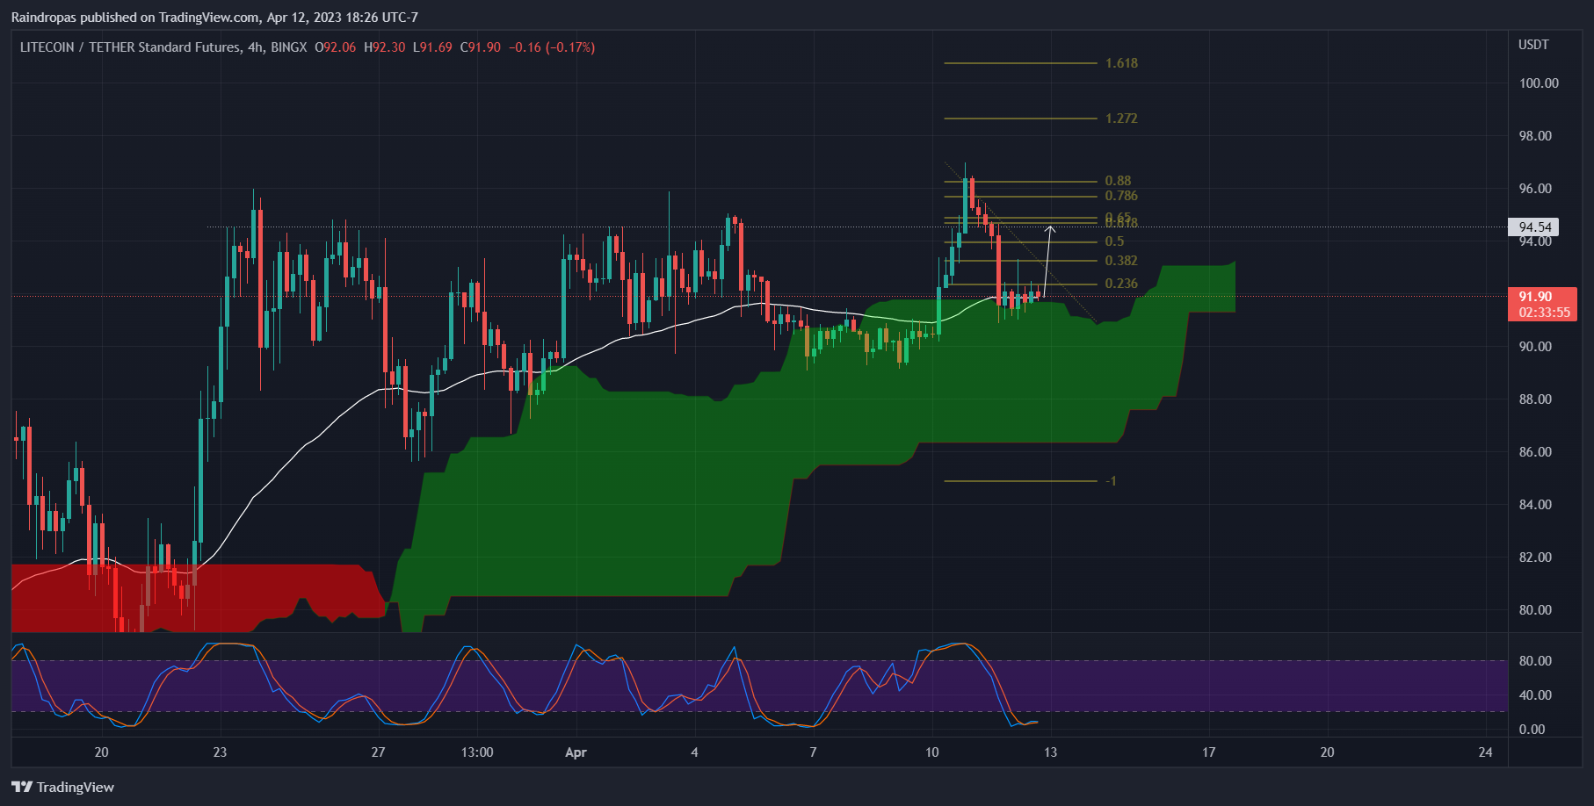The width and height of the screenshot is (1594, 806).
Task: Click the 24 date label on the time axis
Action: [1485, 752]
